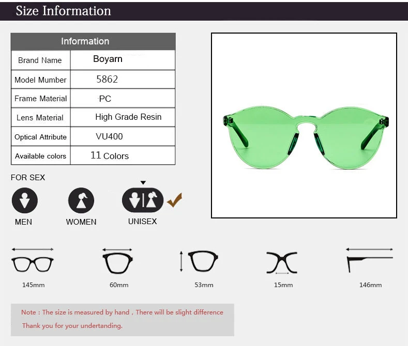This screenshot has width=408, height=346.
Task: Click the 145mm measurement
Action: tap(33, 285)
